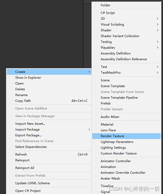The image size is (163, 194).
Task: Choose Import New Asset...
Action: pos(30,124)
